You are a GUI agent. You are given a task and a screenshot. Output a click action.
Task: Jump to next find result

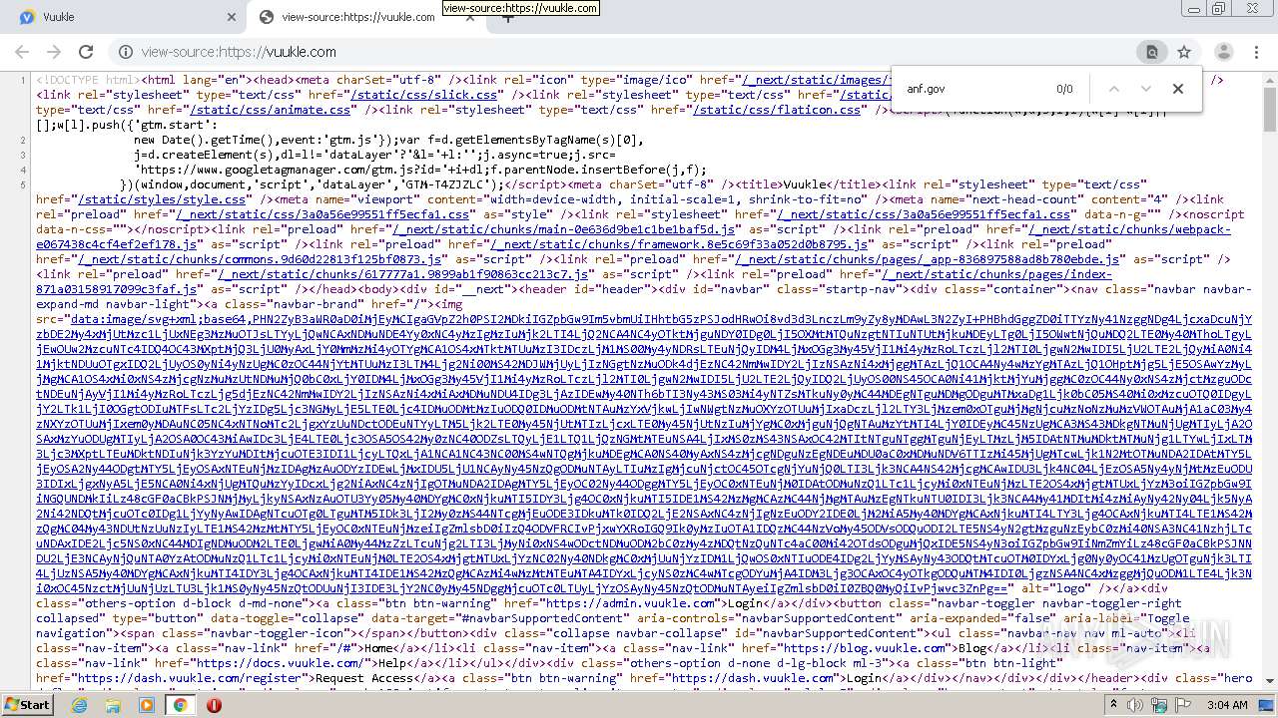coord(1146,89)
